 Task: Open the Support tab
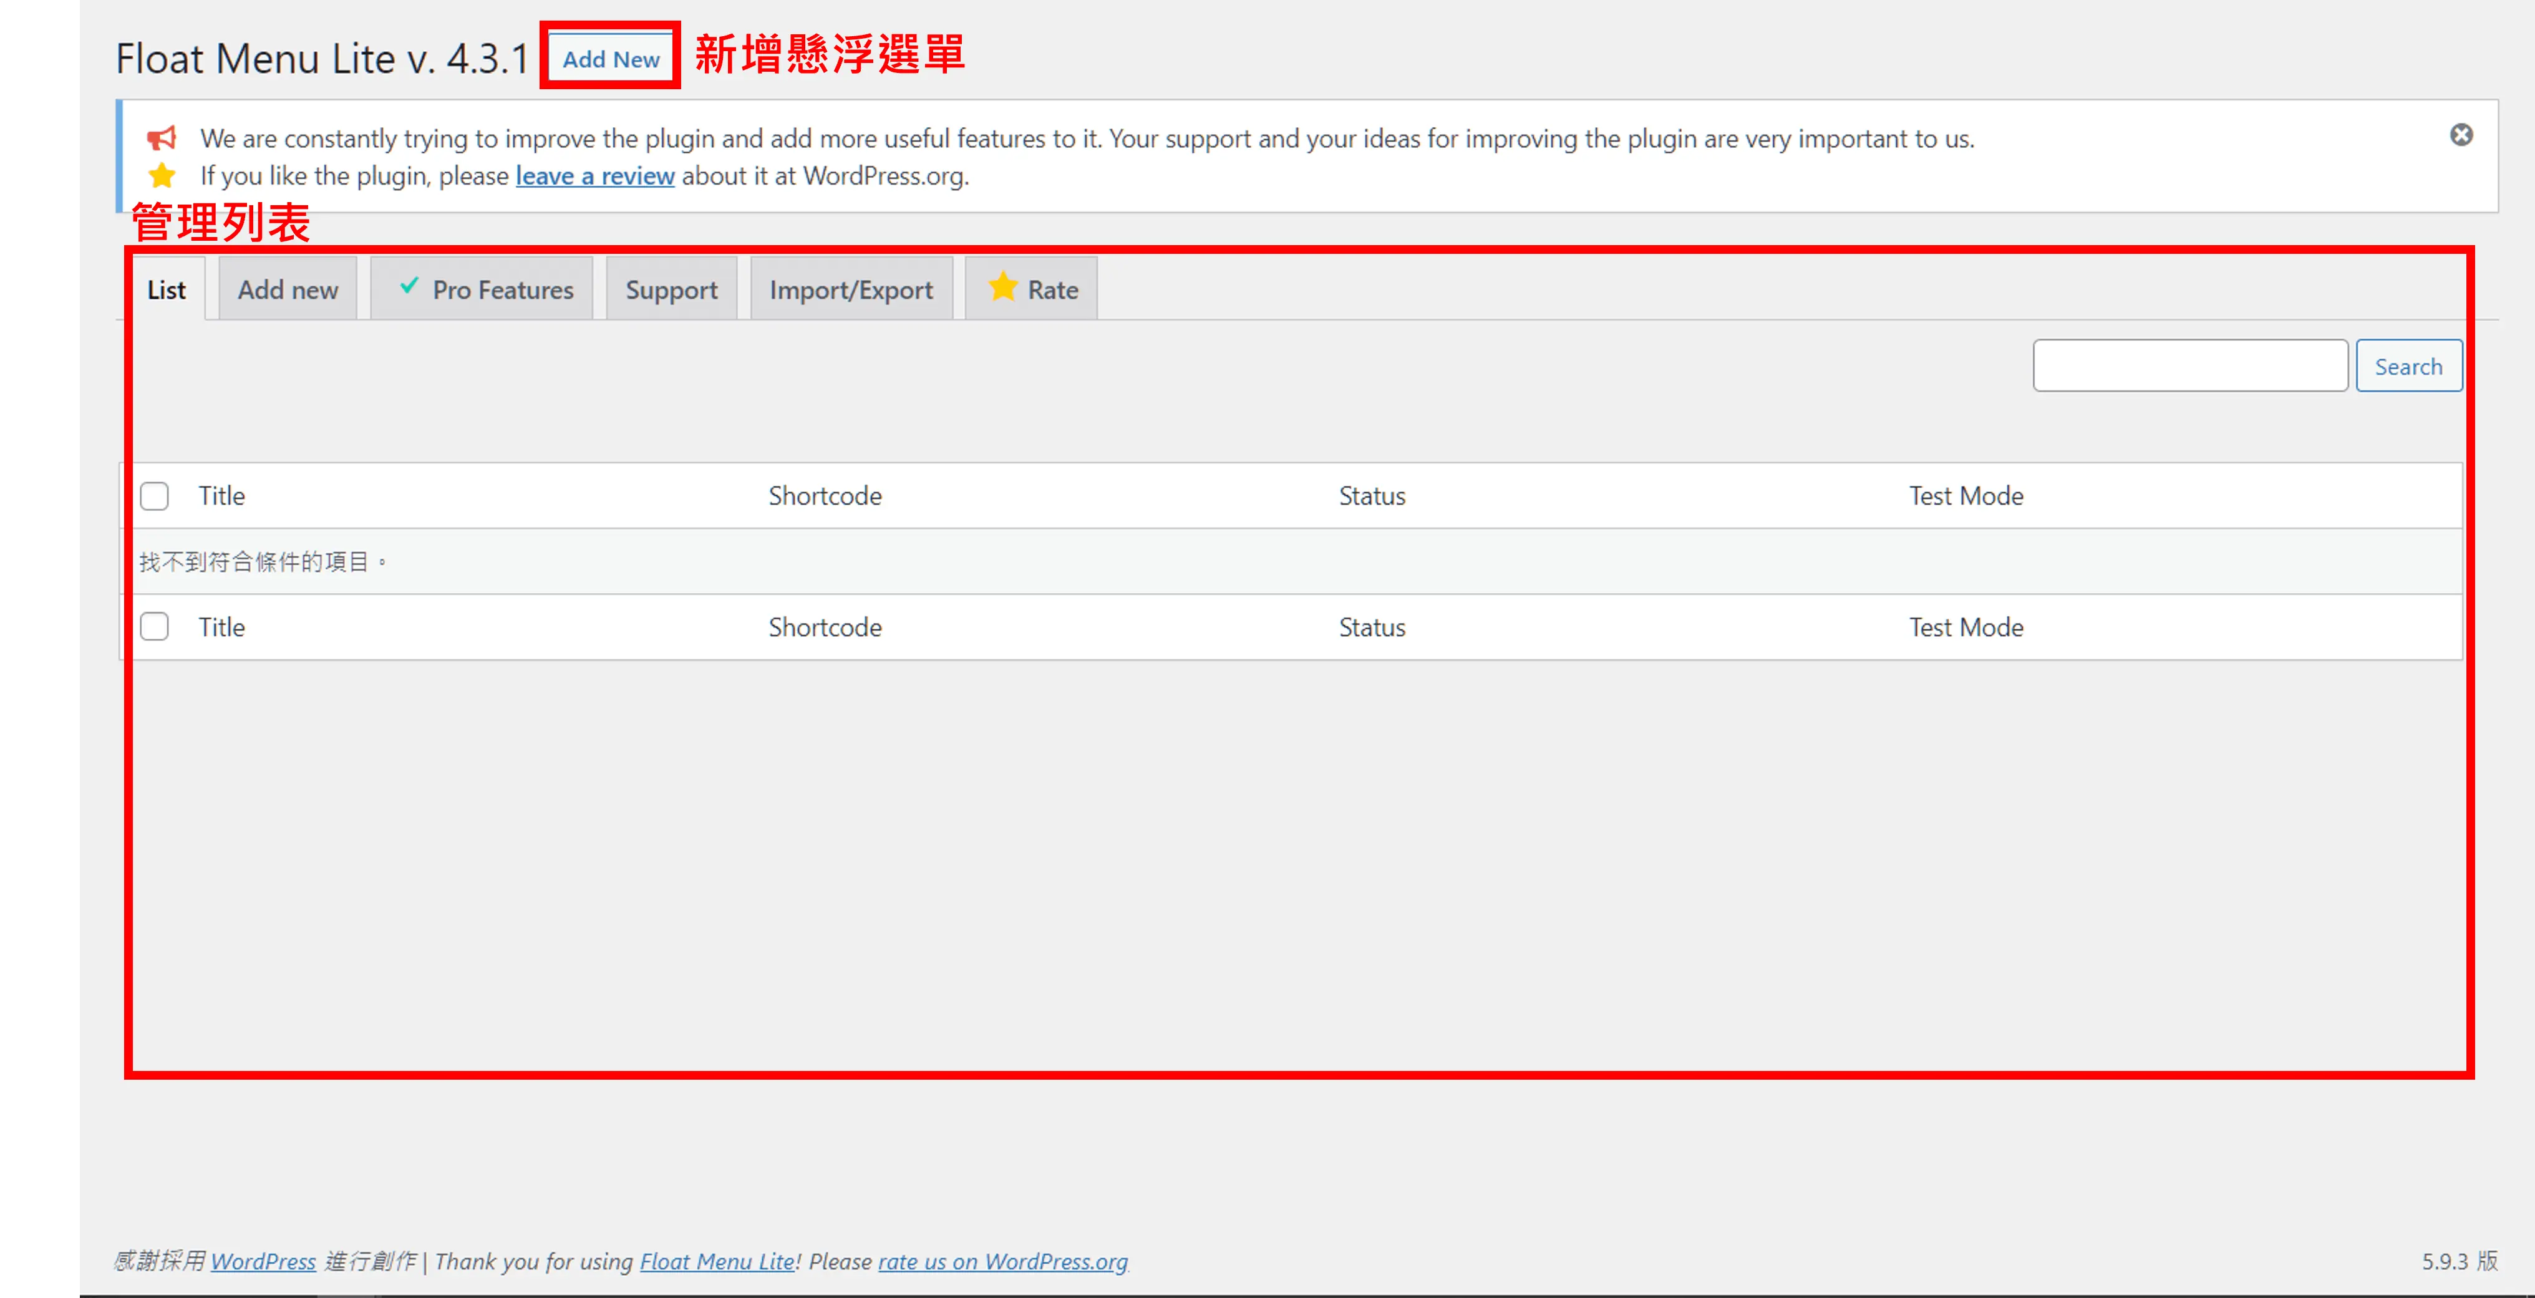[671, 289]
